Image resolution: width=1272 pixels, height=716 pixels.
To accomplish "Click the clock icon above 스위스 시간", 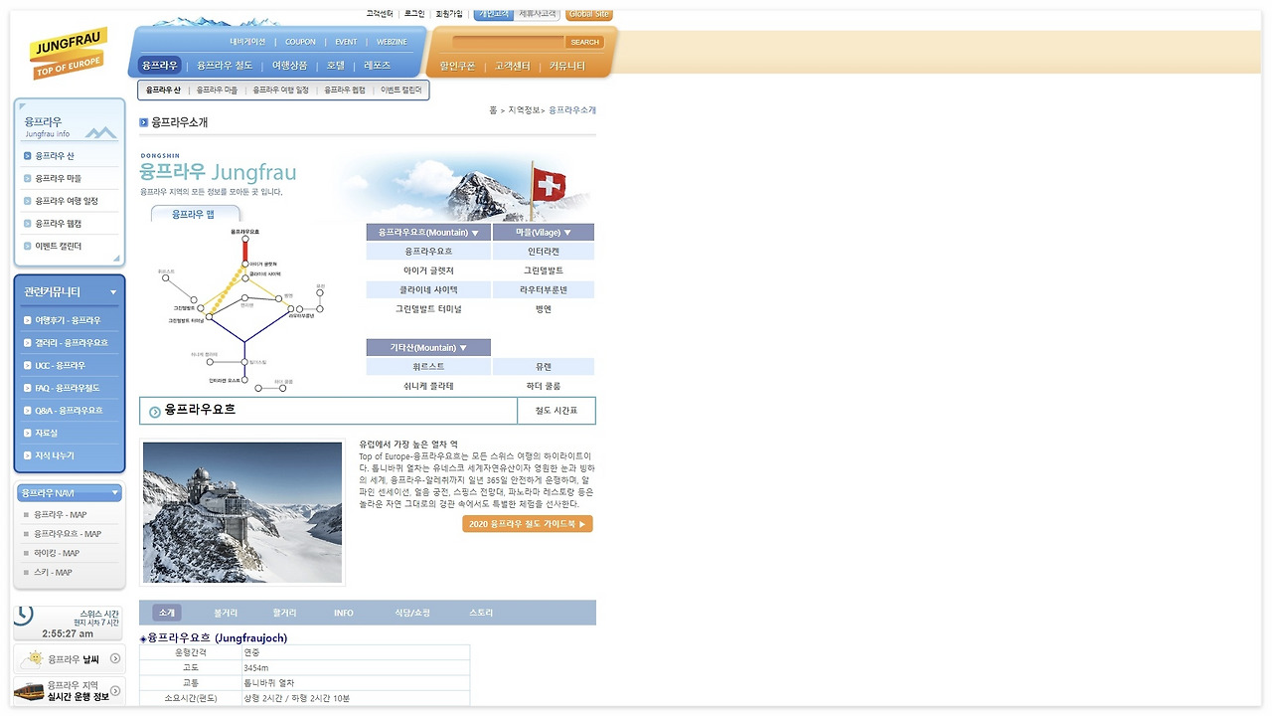I will click(24, 615).
